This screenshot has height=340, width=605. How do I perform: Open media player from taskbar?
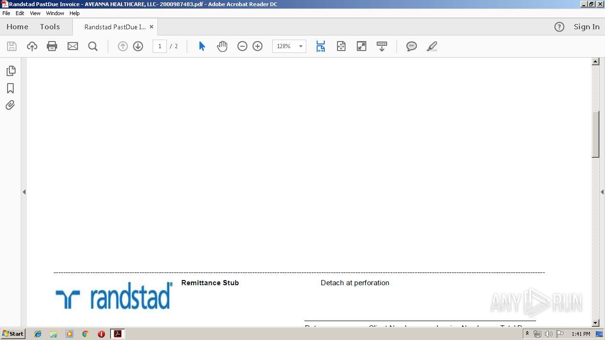(x=69, y=334)
